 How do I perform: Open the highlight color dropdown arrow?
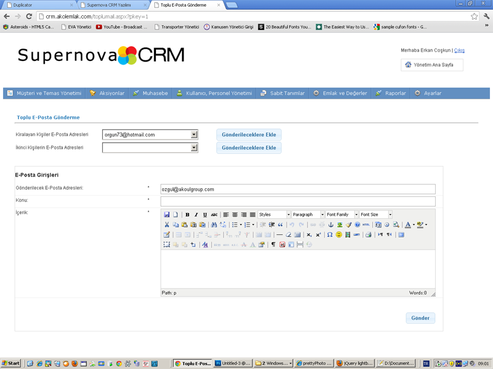[x=426, y=224]
